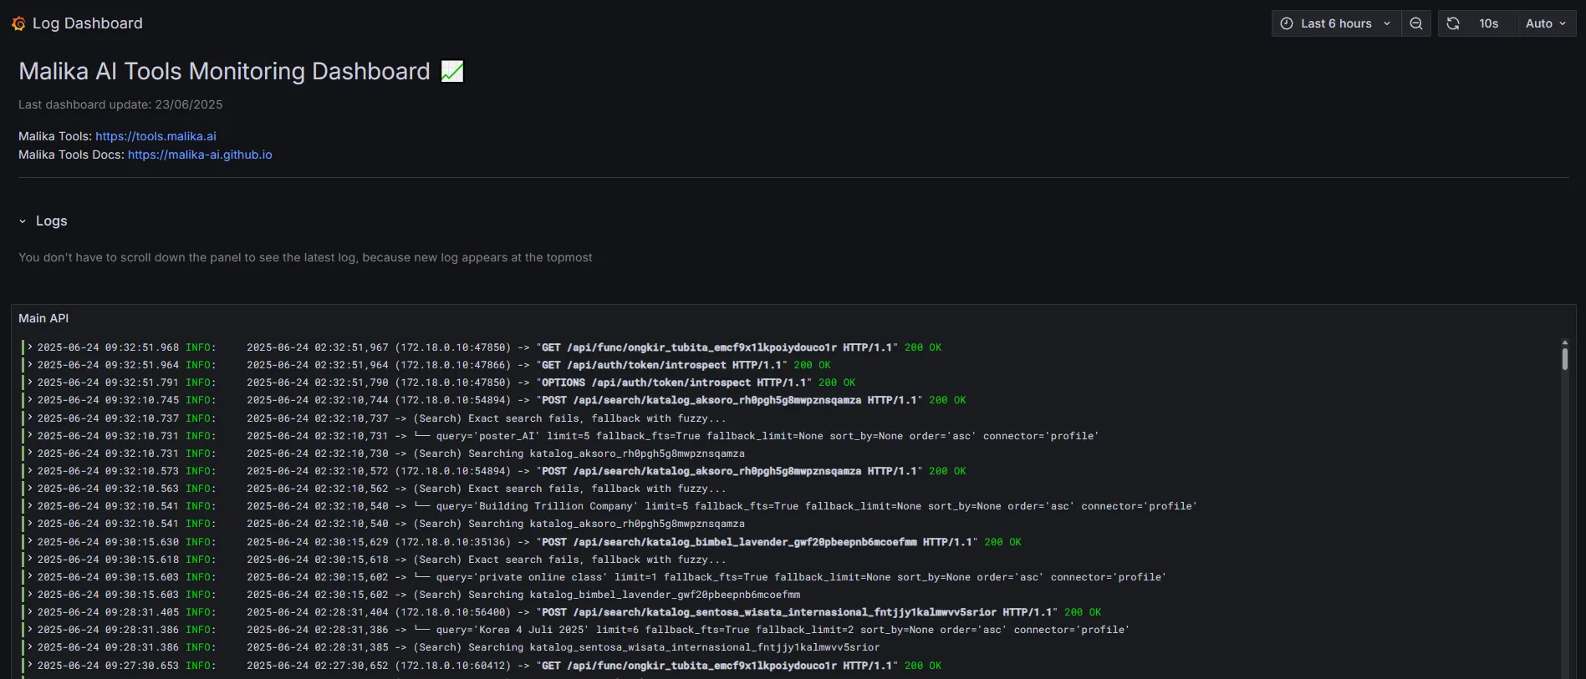Expand log row at 09:32:10.737
The width and height of the screenshot is (1586, 679).
[x=30, y=418]
